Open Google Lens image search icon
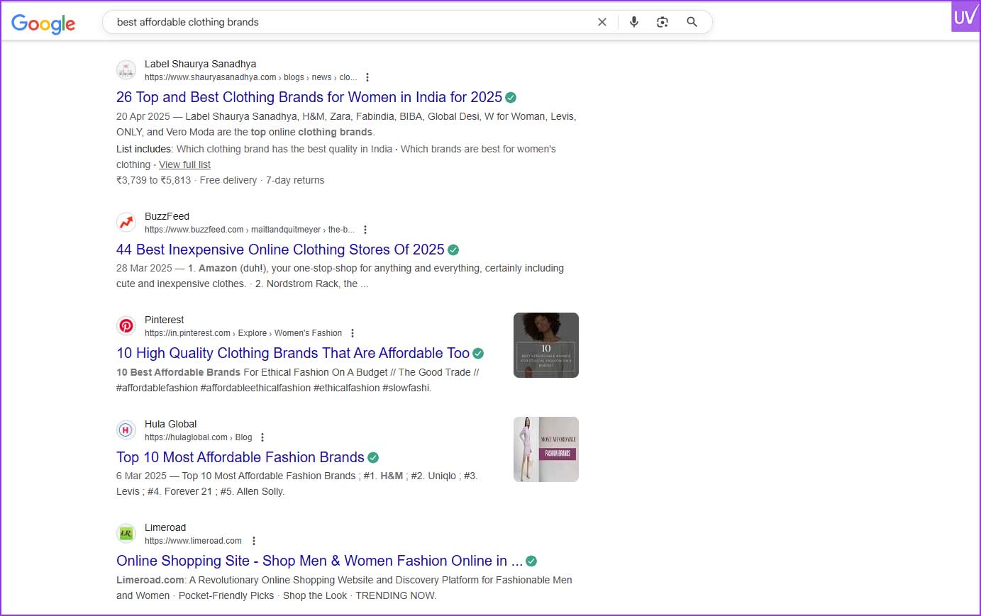This screenshot has width=981, height=616. pyautogui.click(x=663, y=22)
